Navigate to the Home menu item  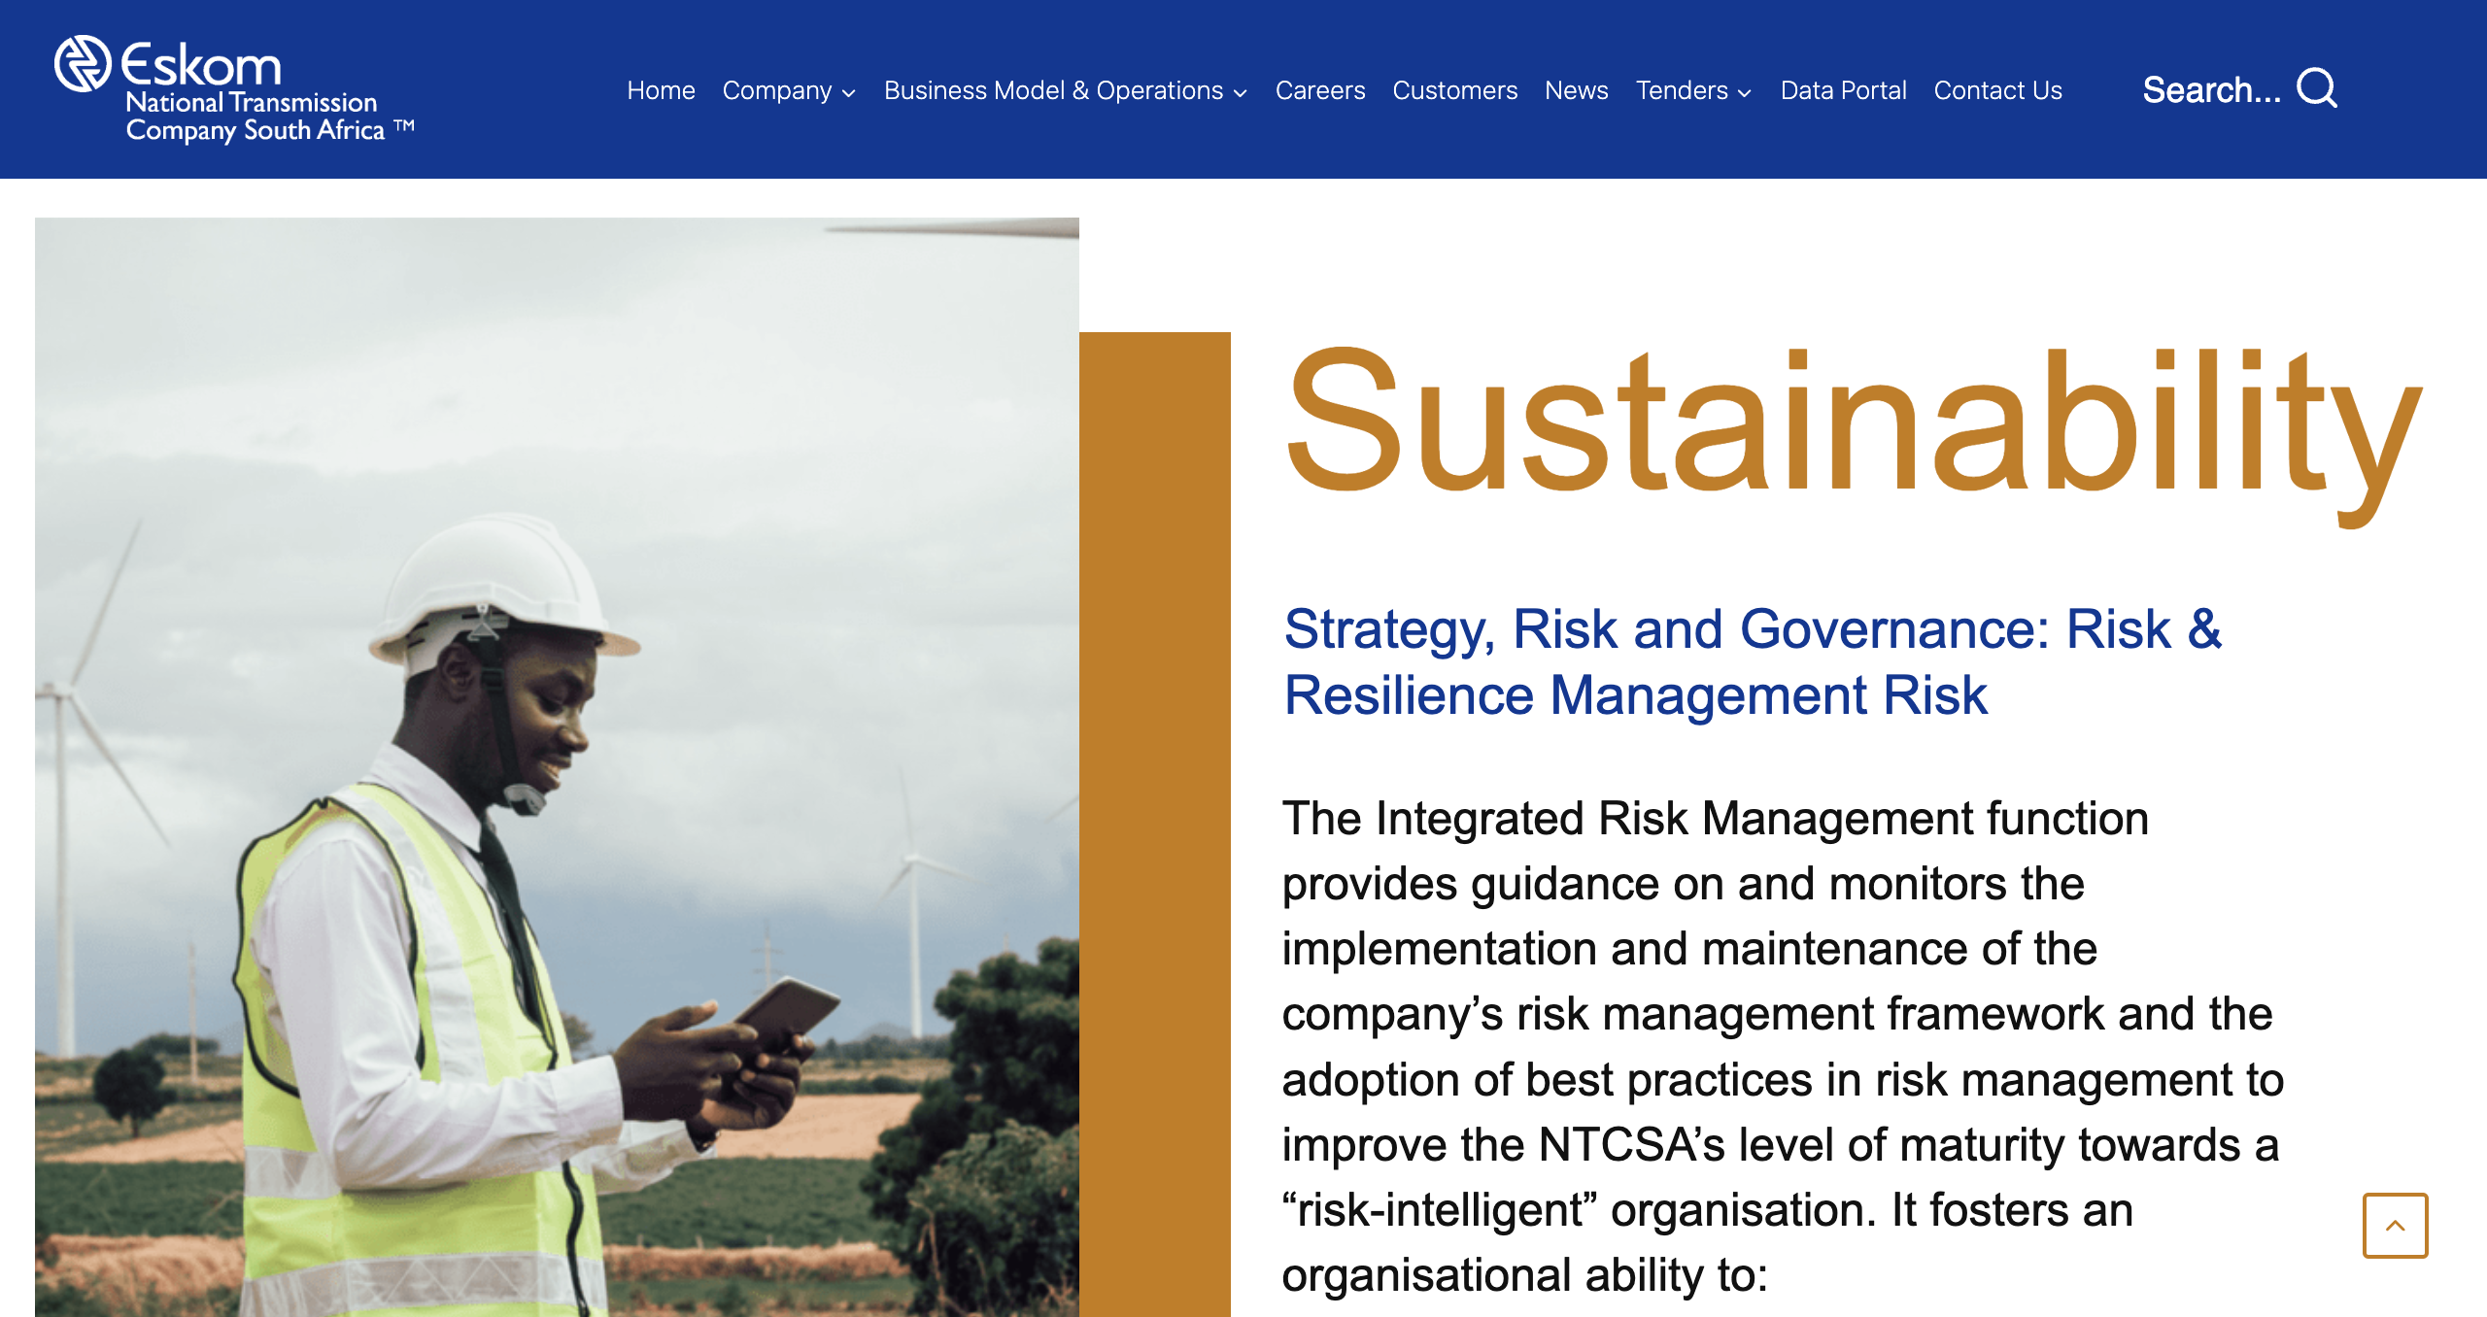pyautogui.click(x=662, y=90)
